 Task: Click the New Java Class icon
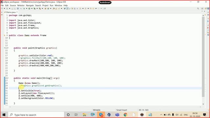click(x=48, y=9)
